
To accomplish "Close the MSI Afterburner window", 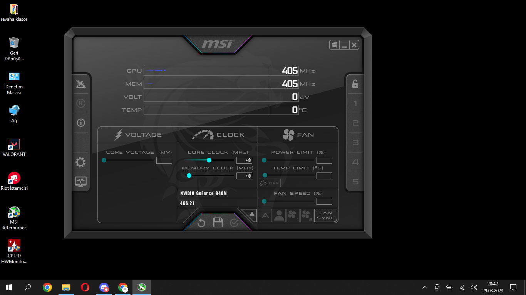I will pos(354,45).
